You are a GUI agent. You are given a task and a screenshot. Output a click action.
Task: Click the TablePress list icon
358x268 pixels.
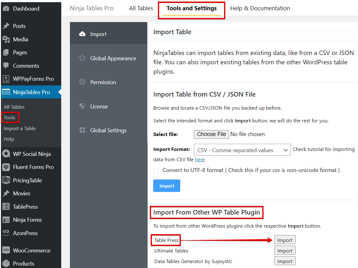[6, 207]
